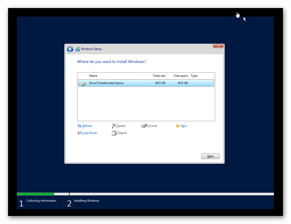Image resolution: width=291 pixels, height=224 pixels.
Task: Click the Windows Setup title icon
Action: (x=78, y=49)
